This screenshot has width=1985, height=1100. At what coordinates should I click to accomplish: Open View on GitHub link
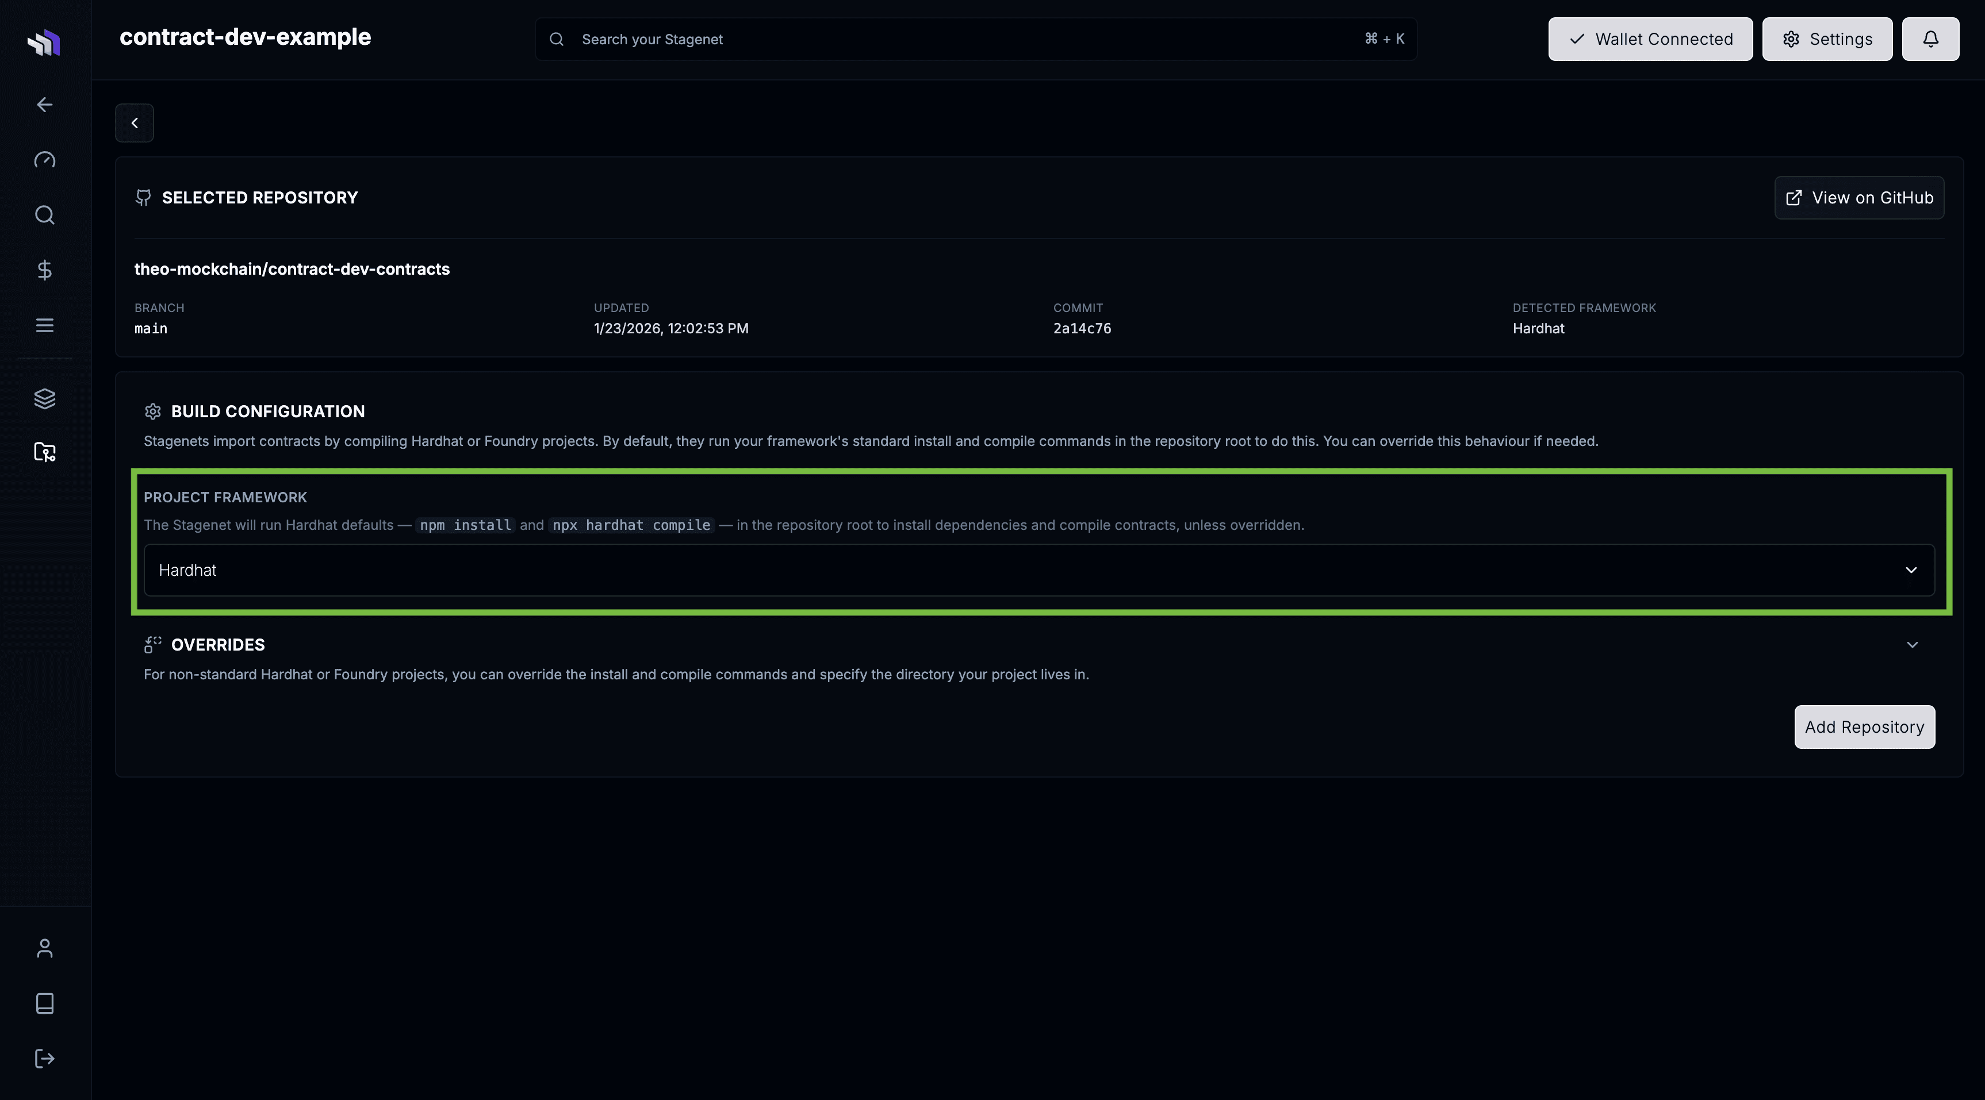tap(1858, 198)
